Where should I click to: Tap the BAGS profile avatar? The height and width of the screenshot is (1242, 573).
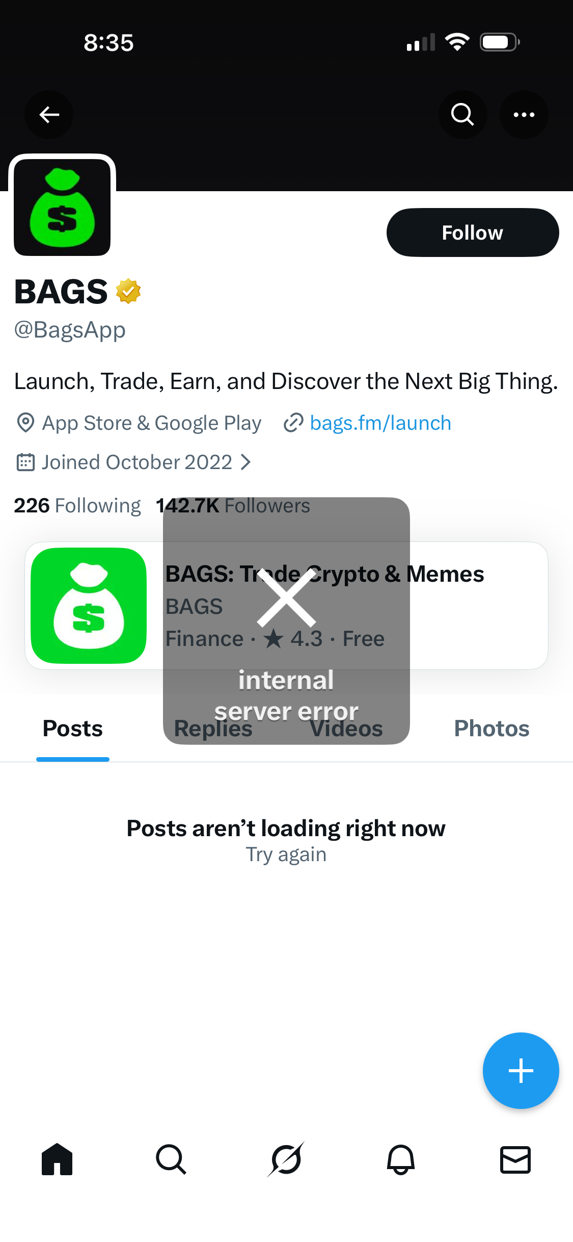[62, 208]
